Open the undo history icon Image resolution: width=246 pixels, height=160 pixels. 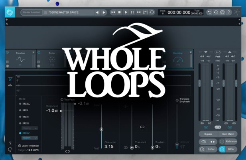216,12
